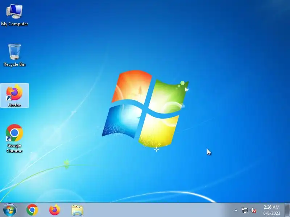290x217 pixels.
Task: Open the network status tray icon
Action: click(x=245, y=210)
